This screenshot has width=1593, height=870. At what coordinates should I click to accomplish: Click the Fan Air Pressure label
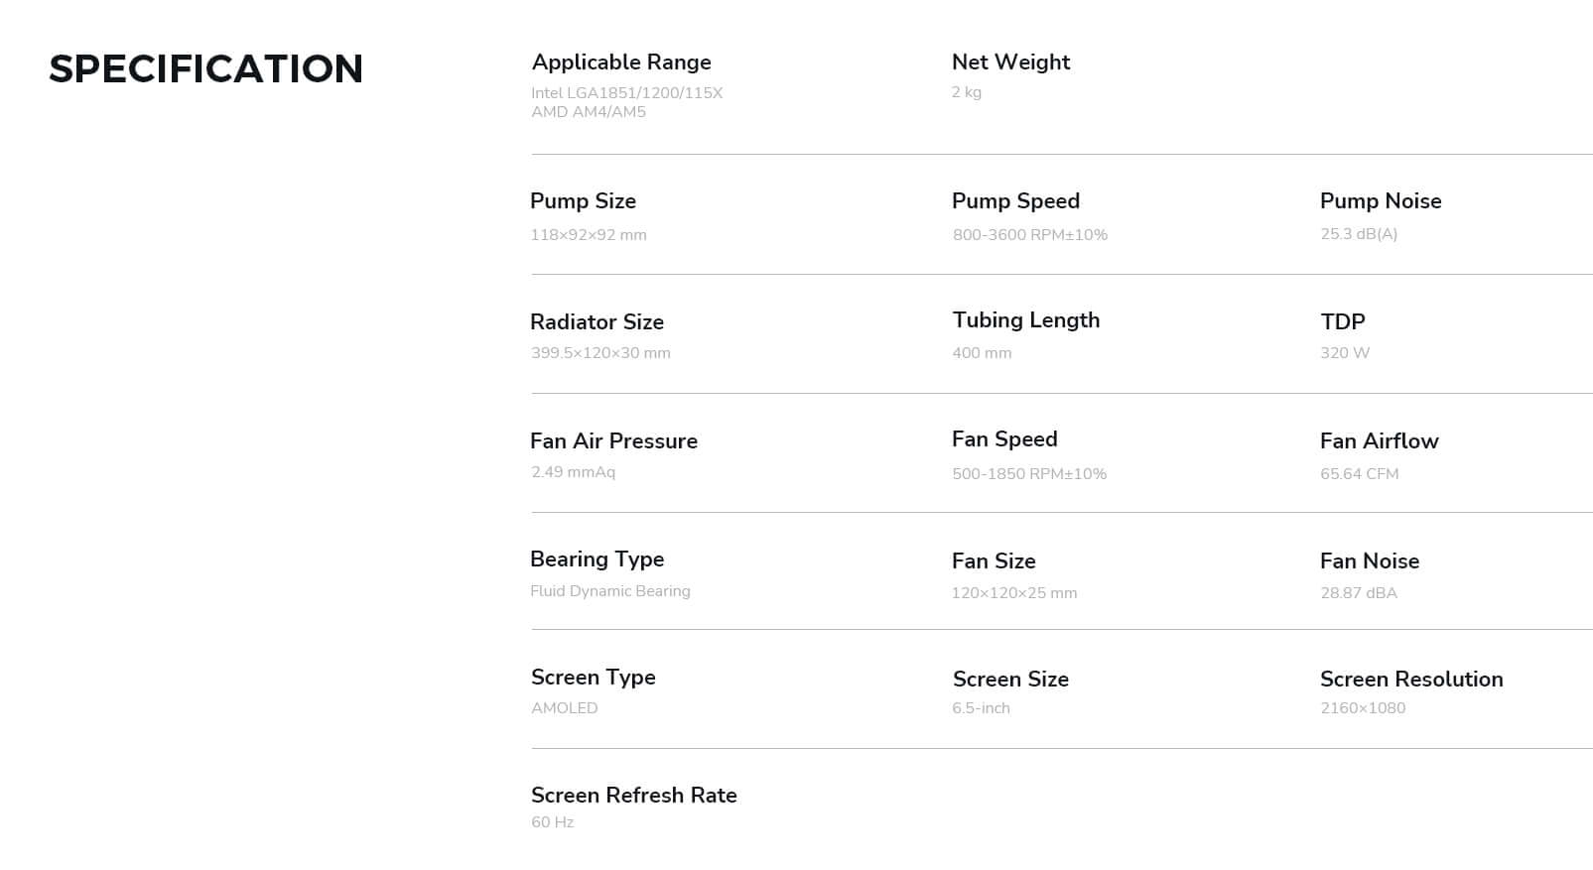coord(613,440)
